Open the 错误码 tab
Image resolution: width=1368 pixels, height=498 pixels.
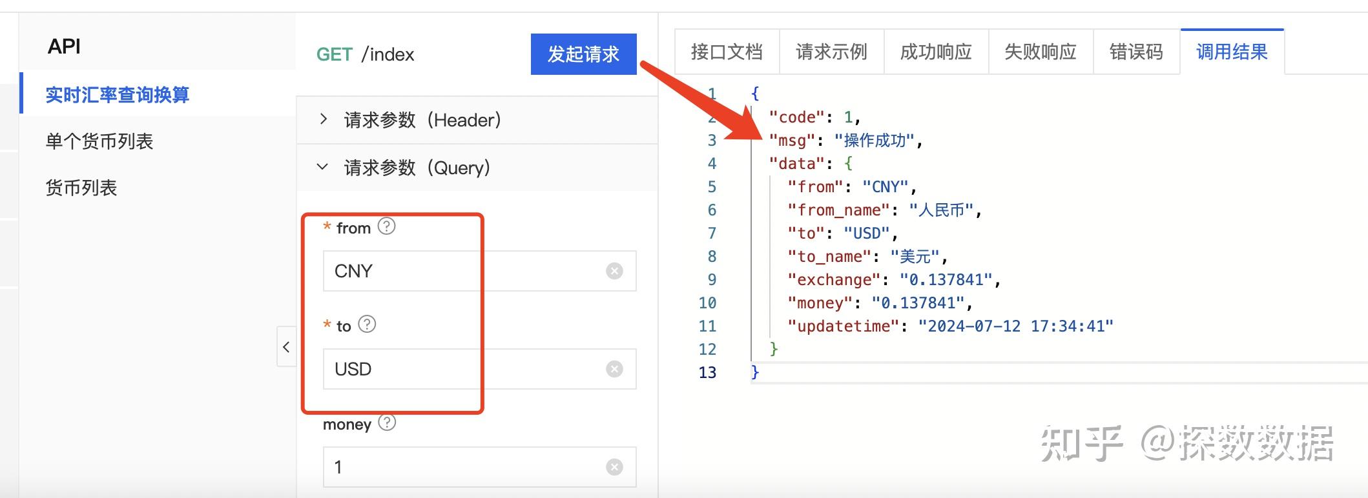1136,52
